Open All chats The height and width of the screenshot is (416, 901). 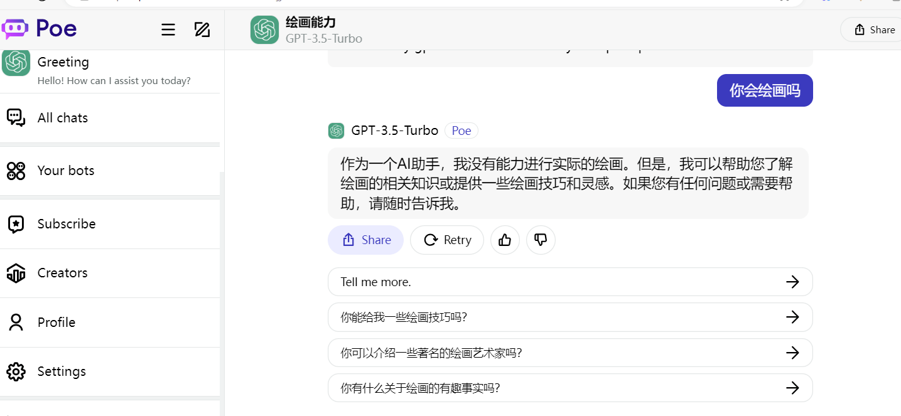click(x=110, y=118)
